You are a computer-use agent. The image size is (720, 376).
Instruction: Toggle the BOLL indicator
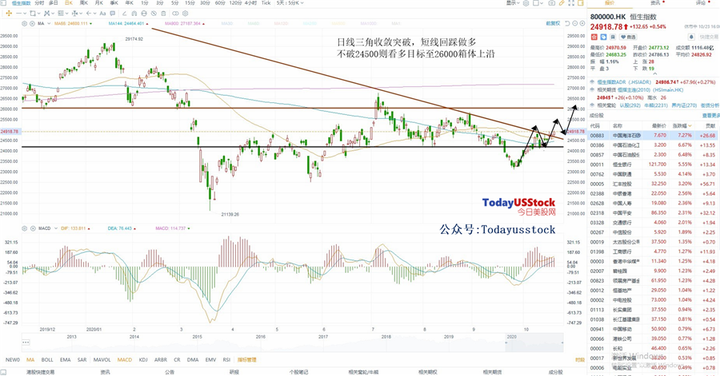[47, 360]
